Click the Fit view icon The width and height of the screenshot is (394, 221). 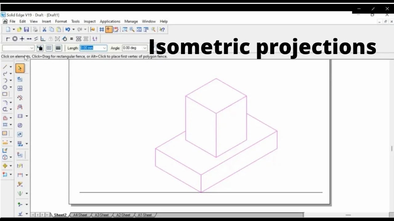[139, 29]
